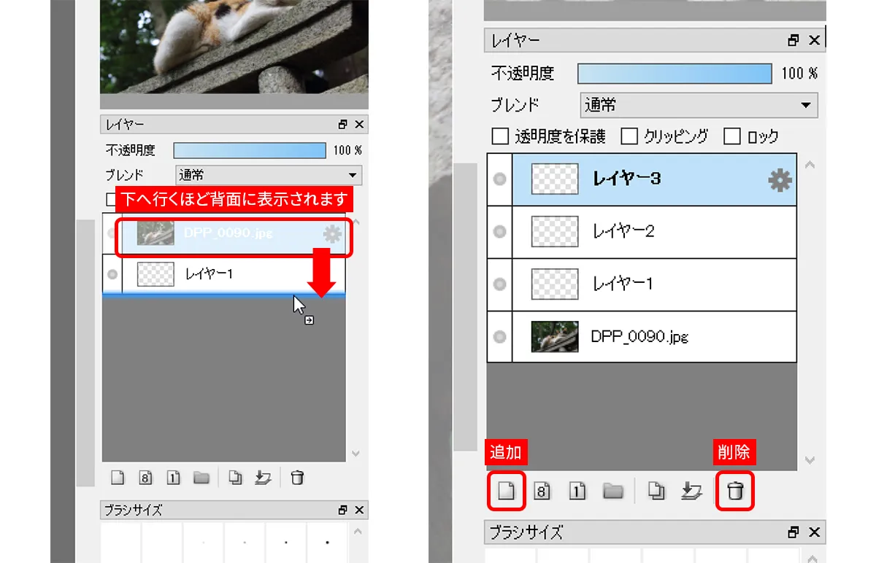Expand the ブレンド 通常 dropdown in the left panel
876x563 pixels.
pyautogui.click(x=269, y=175)
